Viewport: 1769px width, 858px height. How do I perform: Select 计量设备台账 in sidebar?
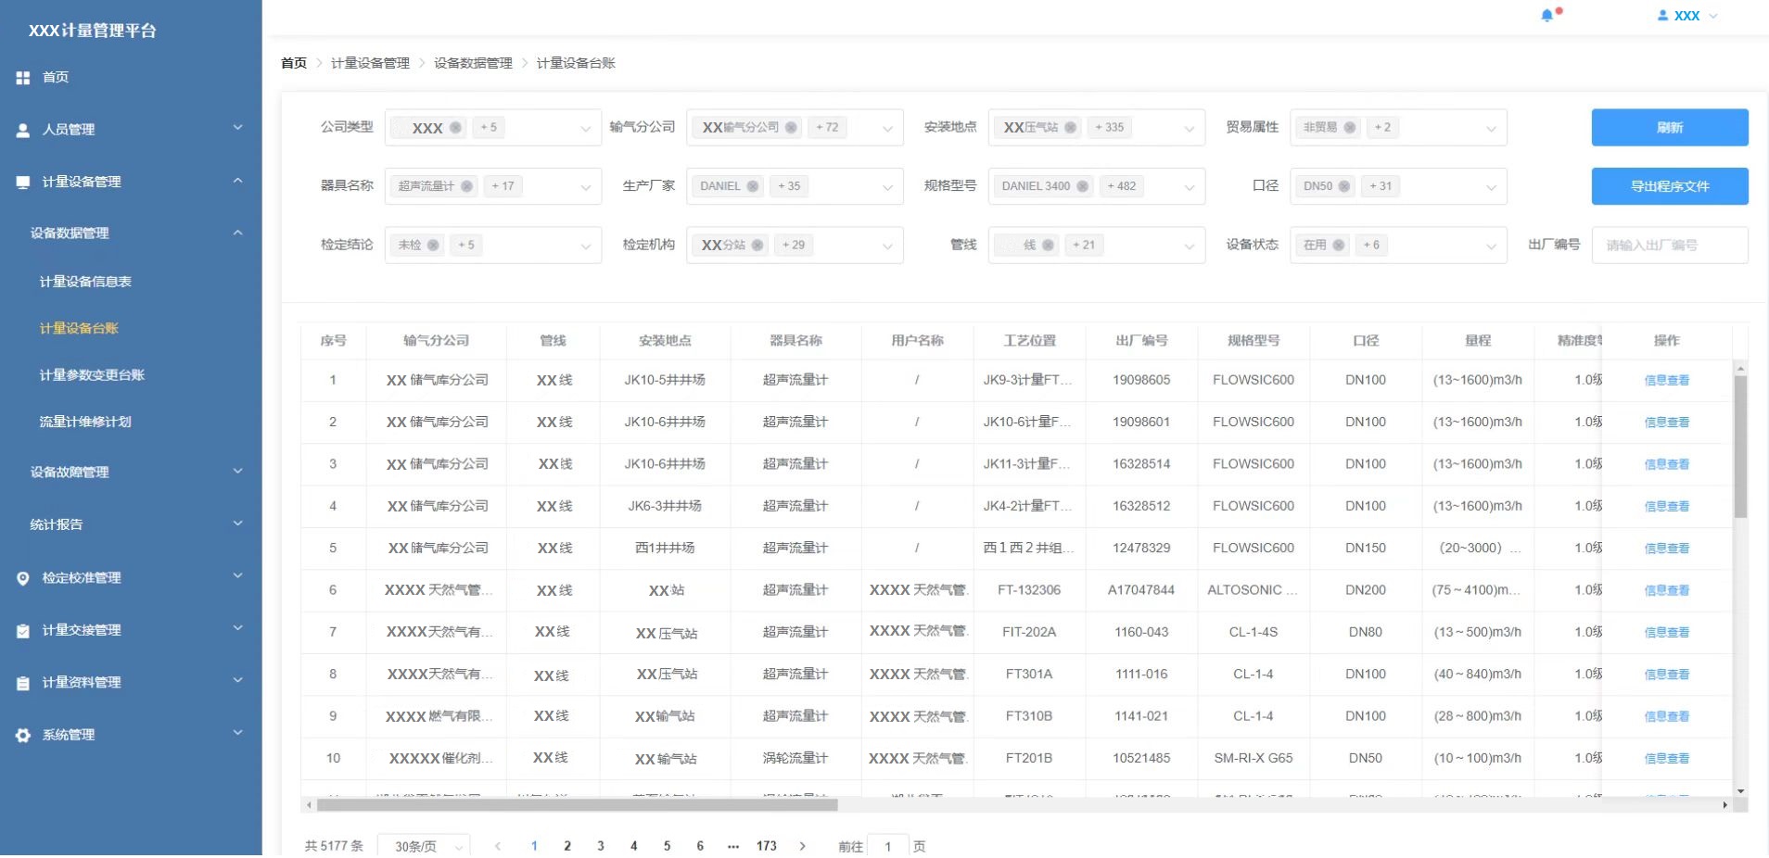(x=79, y=329)
